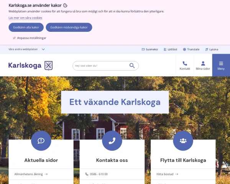
Task: Click the Karlskoga coat of arms logo
Action: [49, 66]
